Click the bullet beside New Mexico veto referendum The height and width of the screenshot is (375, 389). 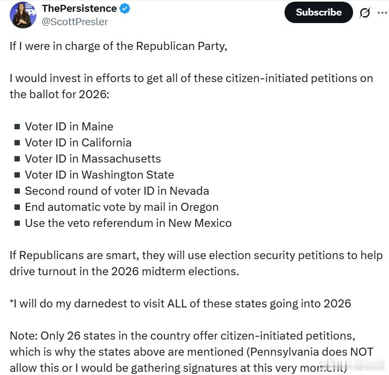[x=17, y=223]
